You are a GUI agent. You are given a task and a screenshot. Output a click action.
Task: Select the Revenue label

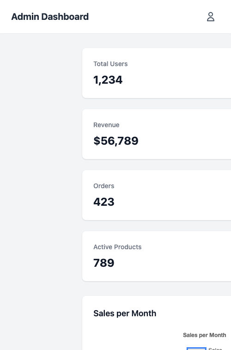(x=106, y=125)
